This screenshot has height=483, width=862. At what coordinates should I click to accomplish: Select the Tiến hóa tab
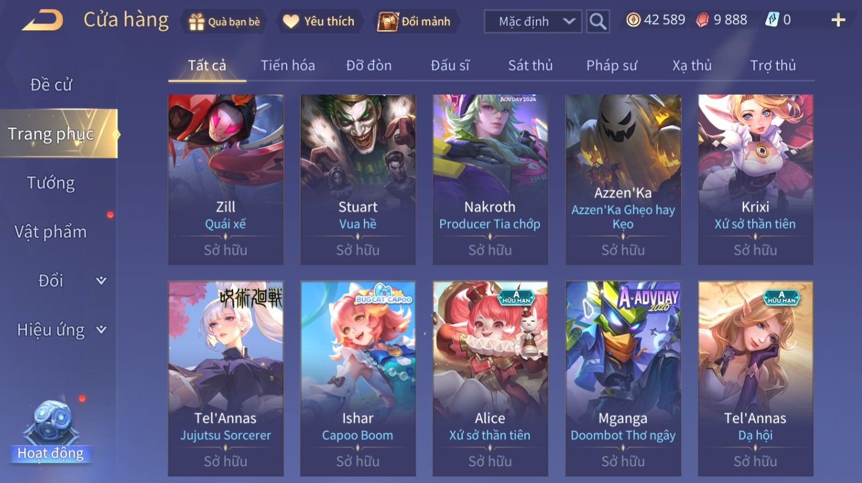(x=288, y=65)
